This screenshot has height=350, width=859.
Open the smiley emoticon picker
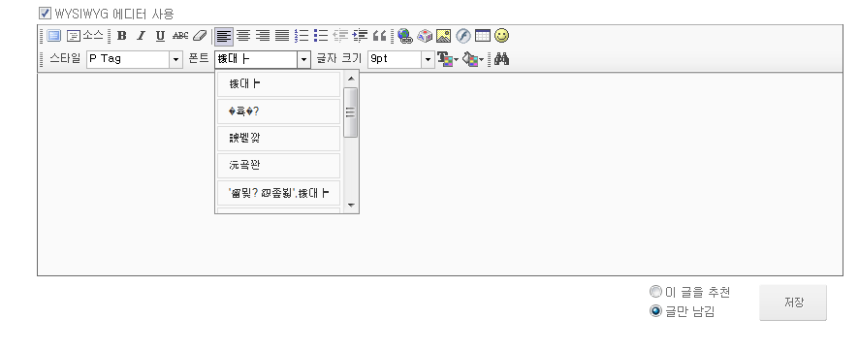[x=501, y=36]
